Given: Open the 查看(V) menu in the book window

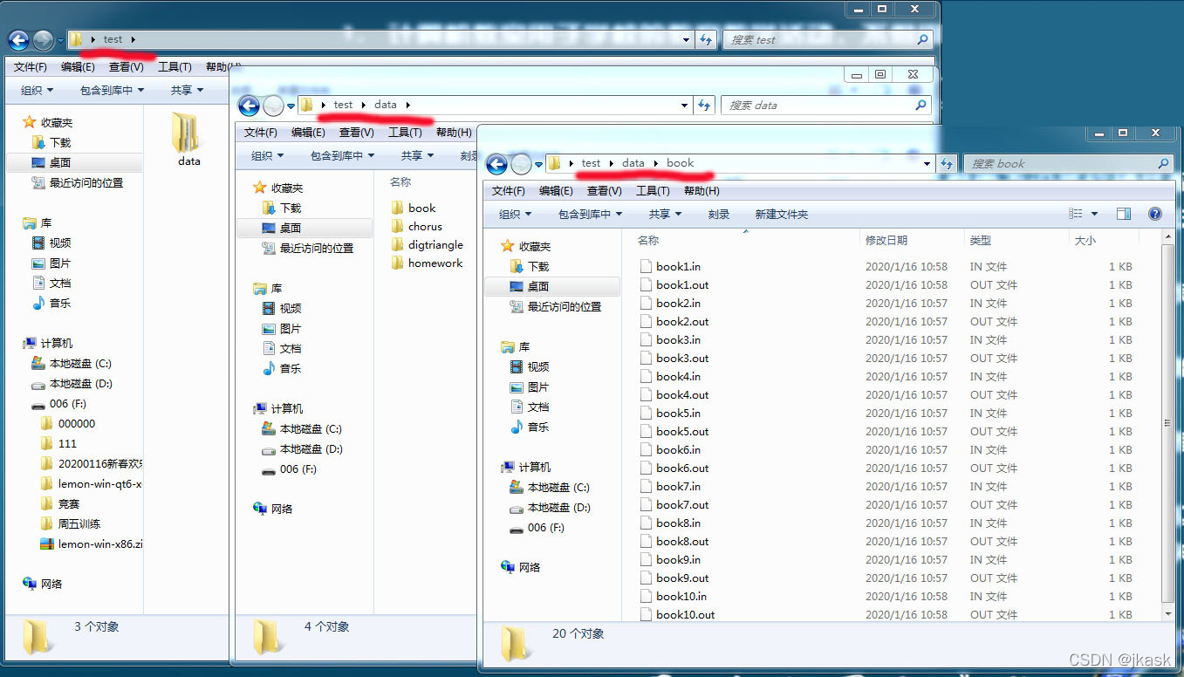Looking at the screenshot, I should 604,190.
